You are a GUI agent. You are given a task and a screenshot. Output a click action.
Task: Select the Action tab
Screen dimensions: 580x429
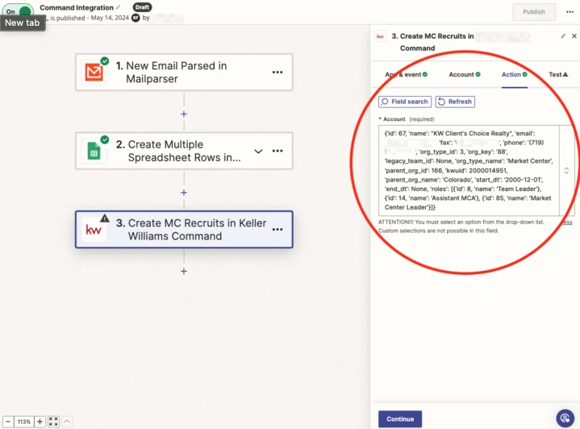click(x=514, y=74)
